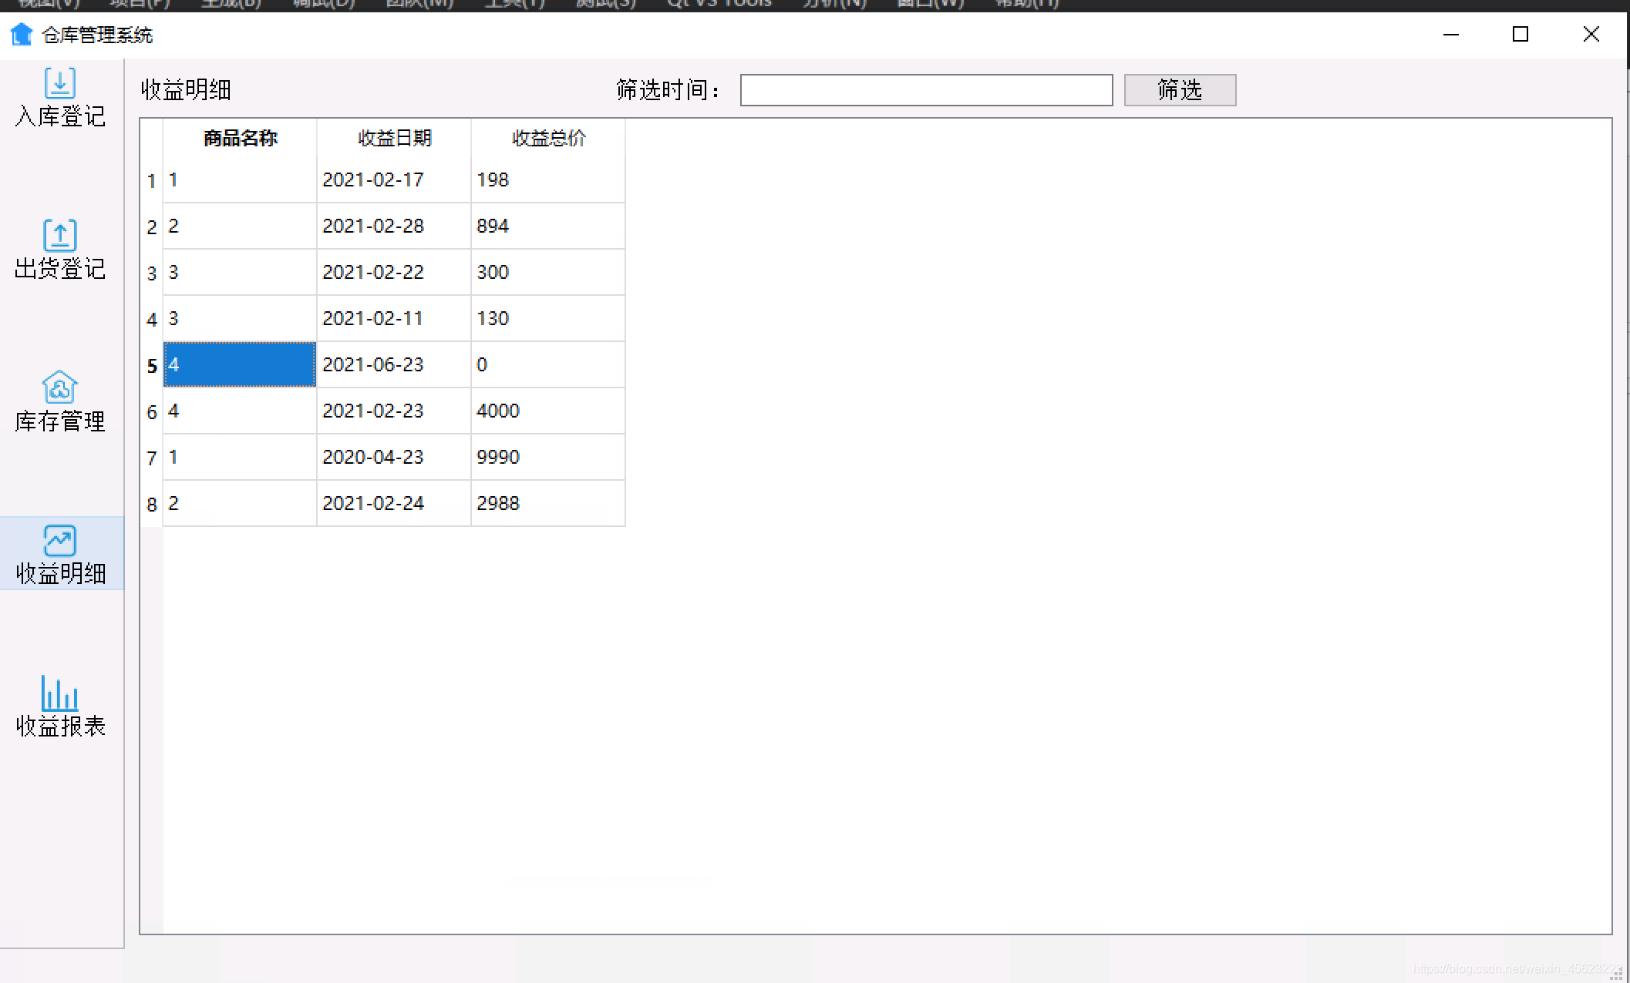
Task: Select the highlighted cell in row 5
Action: pos(239,364)
